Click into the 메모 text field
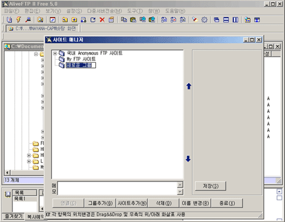 coord(117,188)
